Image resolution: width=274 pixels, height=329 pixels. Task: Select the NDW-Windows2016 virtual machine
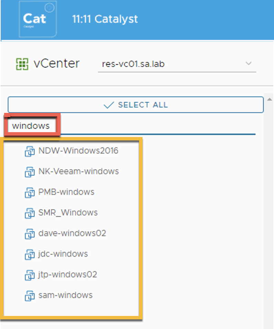pyautogui.click(x=78, y=151)
